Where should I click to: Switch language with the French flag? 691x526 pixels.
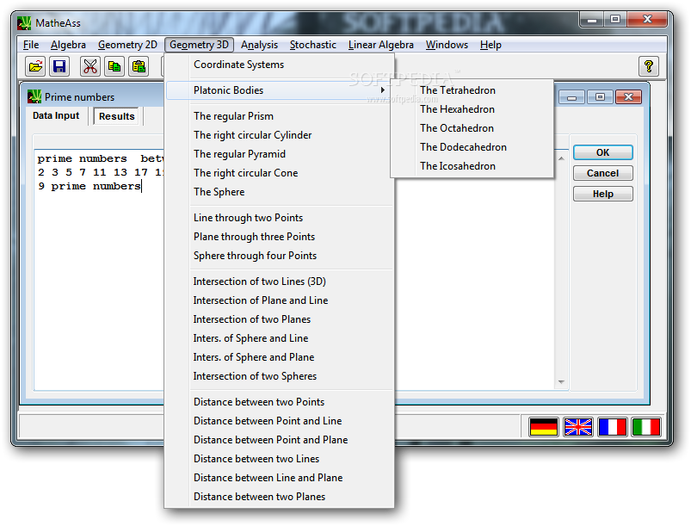[x=612, y=427]
